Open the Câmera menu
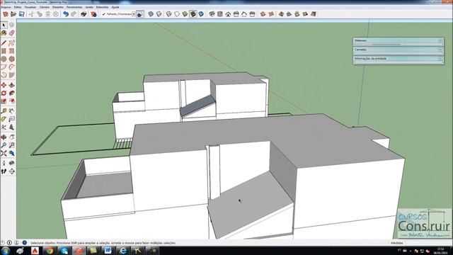 point(45,7)
